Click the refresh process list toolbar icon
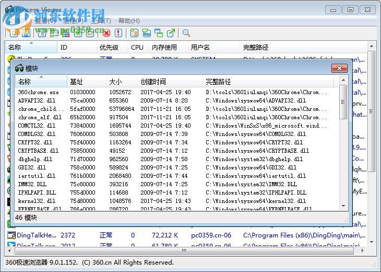The height and width of the screenshot is (272, 381). click(14, 33)
